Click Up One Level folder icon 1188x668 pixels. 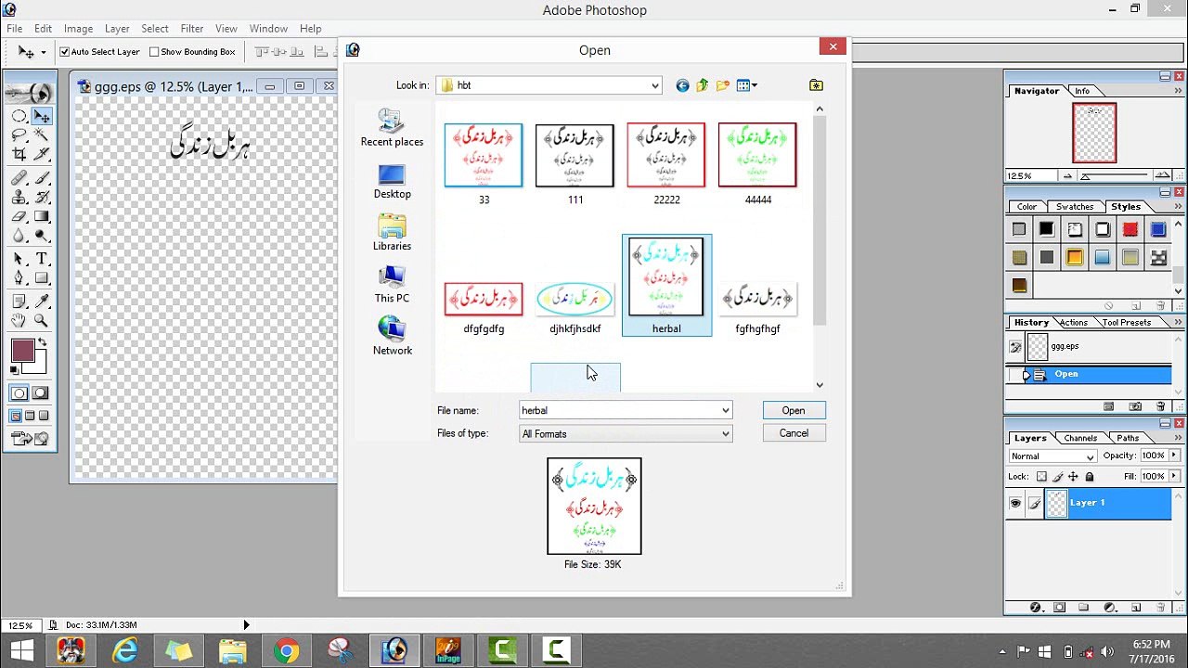point(703,85)
